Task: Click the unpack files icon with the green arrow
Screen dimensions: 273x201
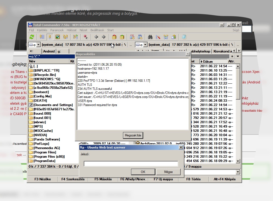Action: (x=122, y=37)
